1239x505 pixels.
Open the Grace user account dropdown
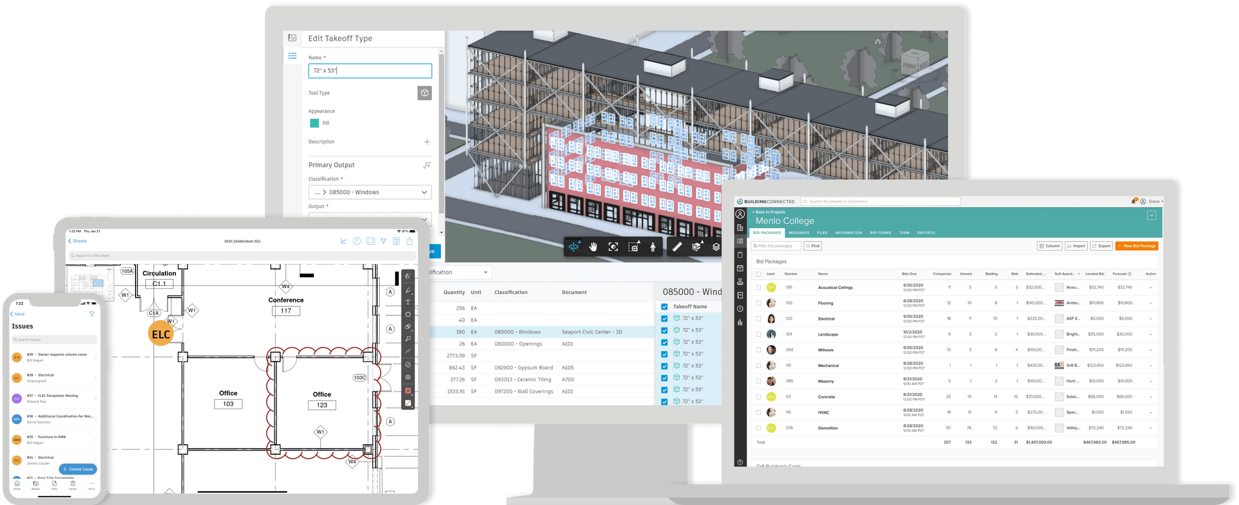pyautogui.click(x=1156, y=201)
